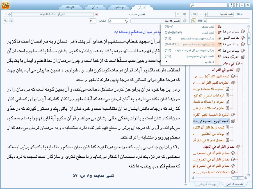
Task: Click the next book icon in menu
Action: click(219, 27)
